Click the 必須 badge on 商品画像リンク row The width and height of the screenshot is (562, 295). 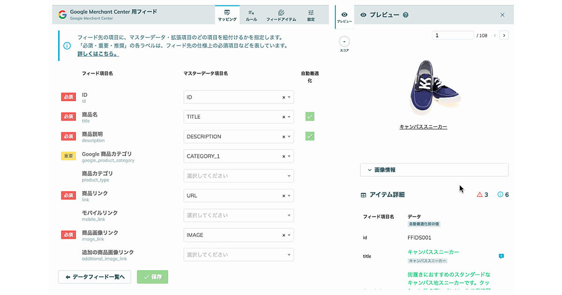(68, 235)
